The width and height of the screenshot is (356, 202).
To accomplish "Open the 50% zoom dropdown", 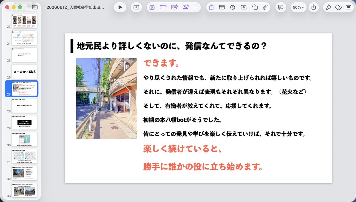I will (298, 7).
